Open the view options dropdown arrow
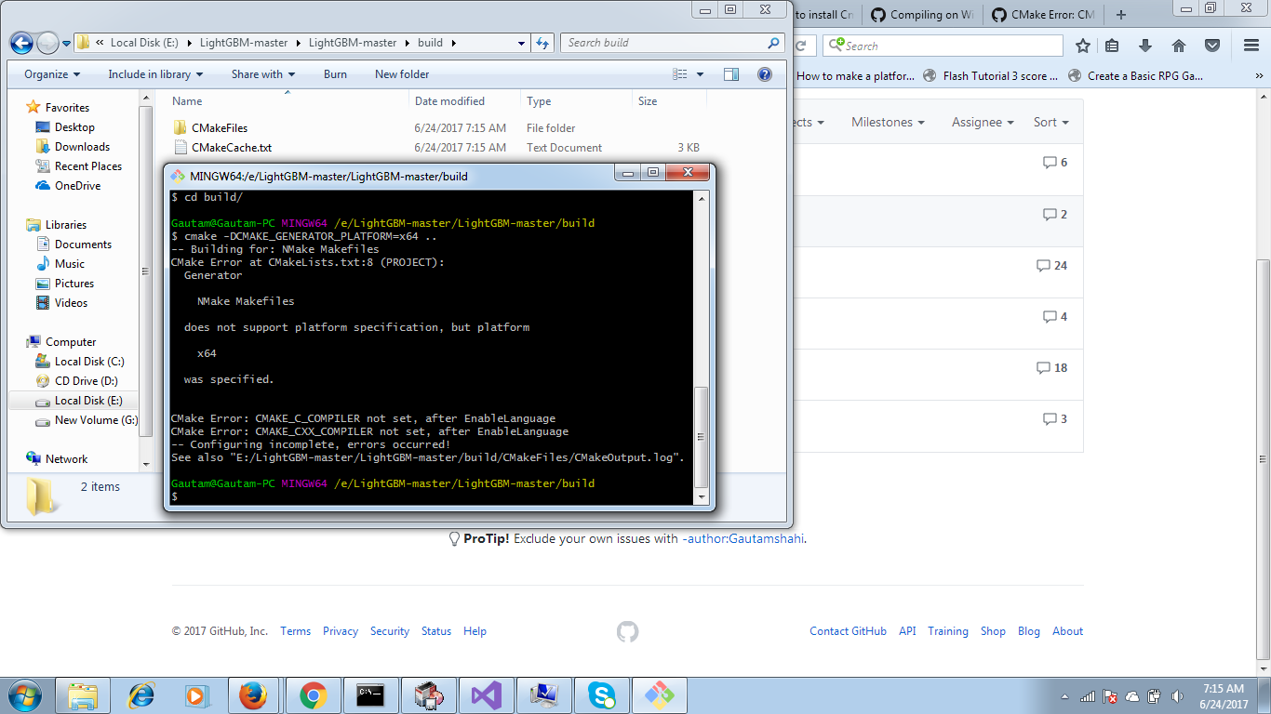This screenshot has width=1271, height=714. point(701,74)
